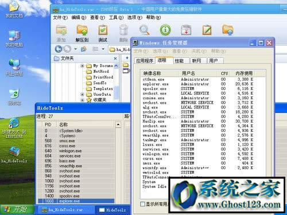This screenshot has width=287, height=215.
Task: Click the 删除 (delete) trash can icon
Action: coord(123,30)
